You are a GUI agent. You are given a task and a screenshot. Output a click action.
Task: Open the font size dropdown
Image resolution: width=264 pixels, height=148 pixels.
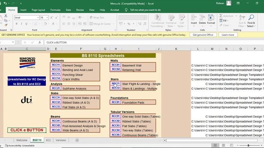47,17
